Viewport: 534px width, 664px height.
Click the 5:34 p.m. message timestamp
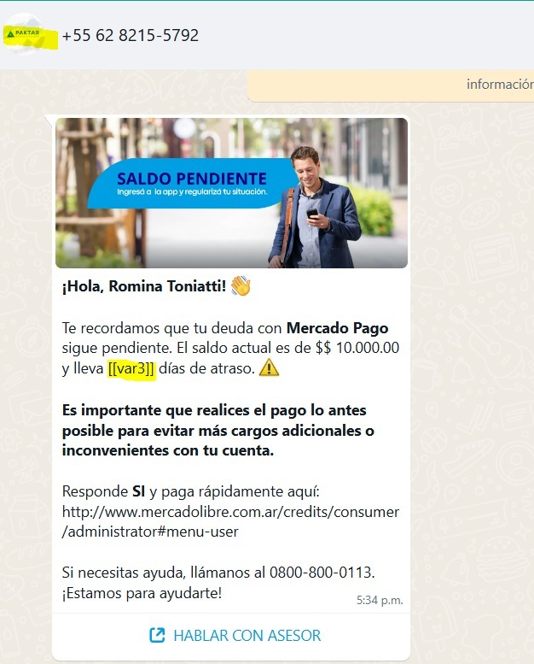tap(380, 600)
